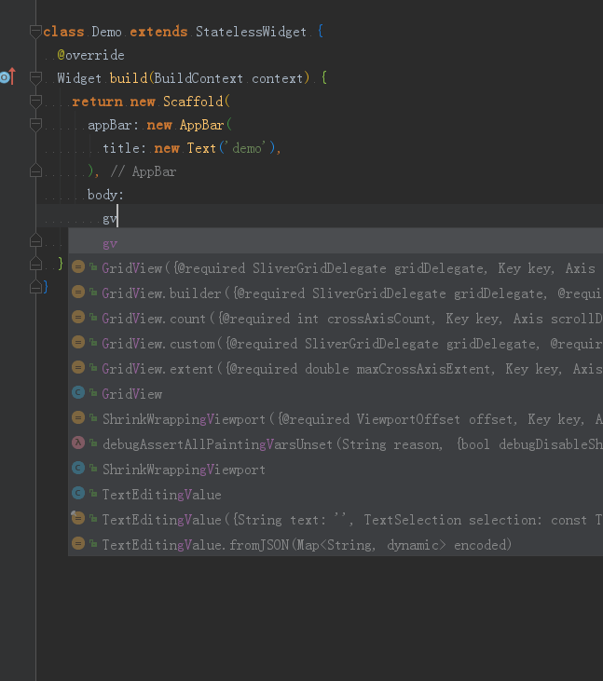This screenshot has width=603, height=681.
Task: Pick the GridView.builder completion entry
Action: click(x=336, y=293)
